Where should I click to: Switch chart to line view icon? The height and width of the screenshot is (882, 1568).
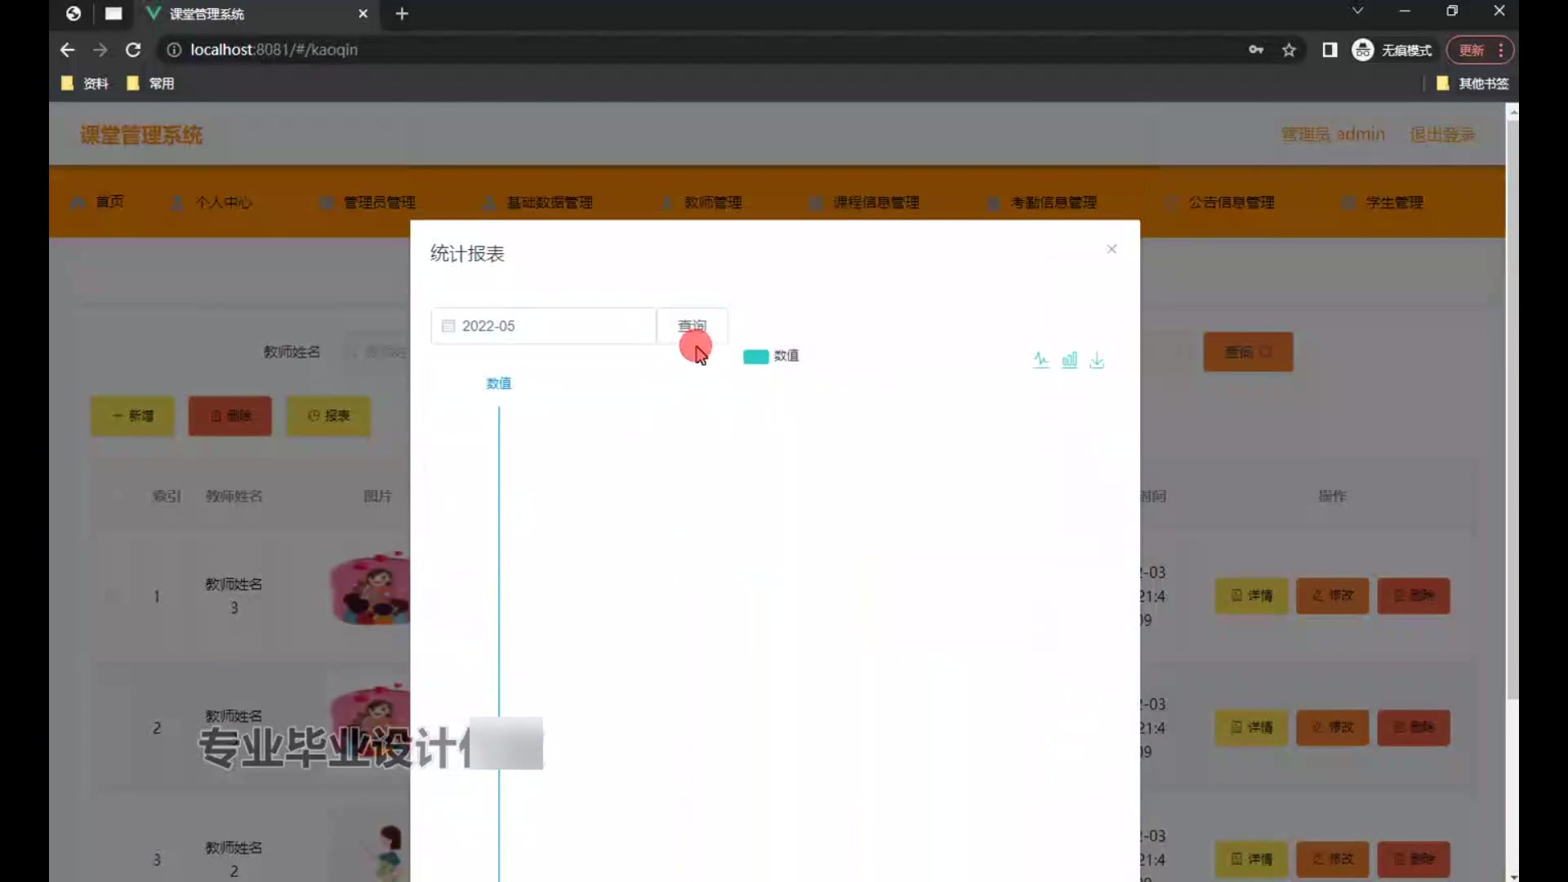click(x=1040, y=360)
